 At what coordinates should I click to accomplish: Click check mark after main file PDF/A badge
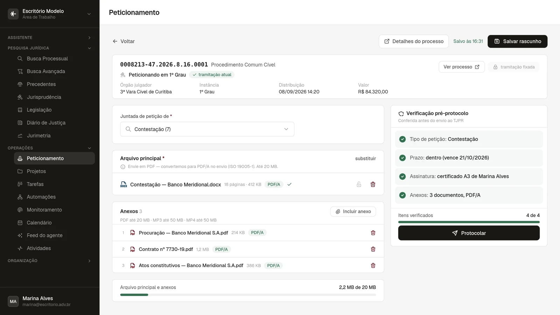289,184
